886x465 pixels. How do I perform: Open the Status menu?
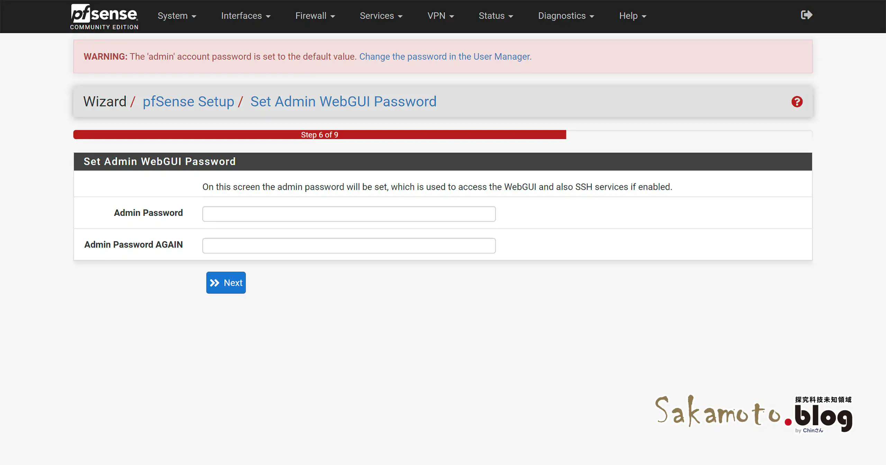(496, 16)
